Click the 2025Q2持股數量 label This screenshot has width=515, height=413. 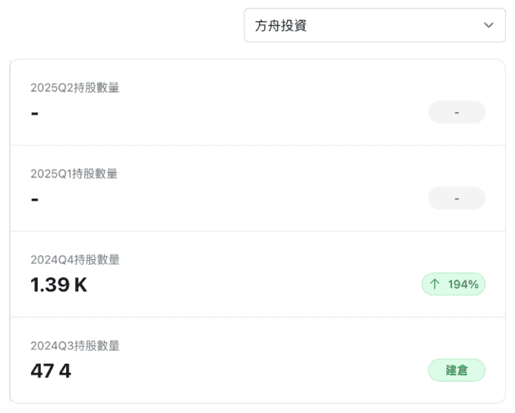(74, 88)
